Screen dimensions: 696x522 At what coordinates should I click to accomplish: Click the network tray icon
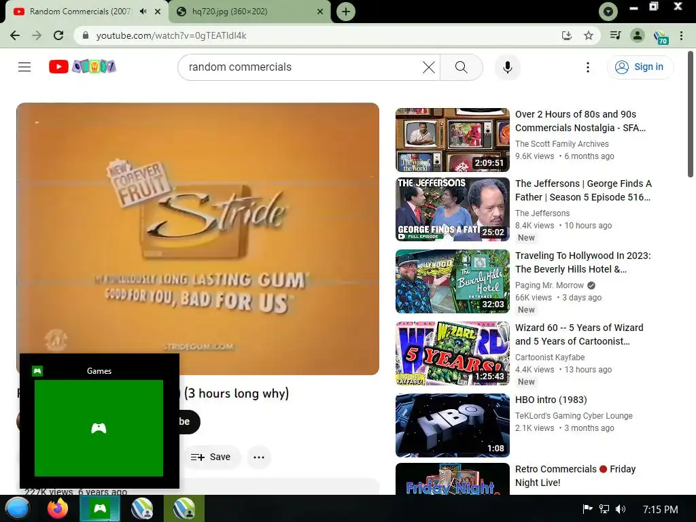(x=604, y=509)
